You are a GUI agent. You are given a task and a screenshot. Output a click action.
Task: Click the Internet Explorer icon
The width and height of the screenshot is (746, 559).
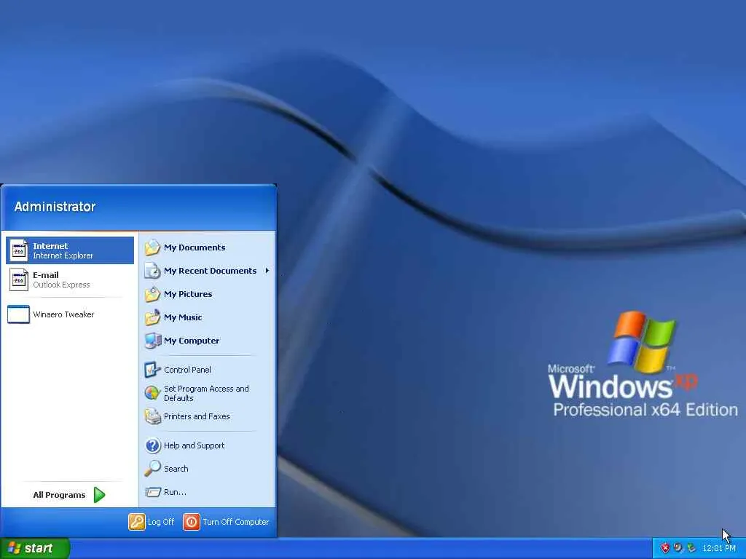(18, 250)
